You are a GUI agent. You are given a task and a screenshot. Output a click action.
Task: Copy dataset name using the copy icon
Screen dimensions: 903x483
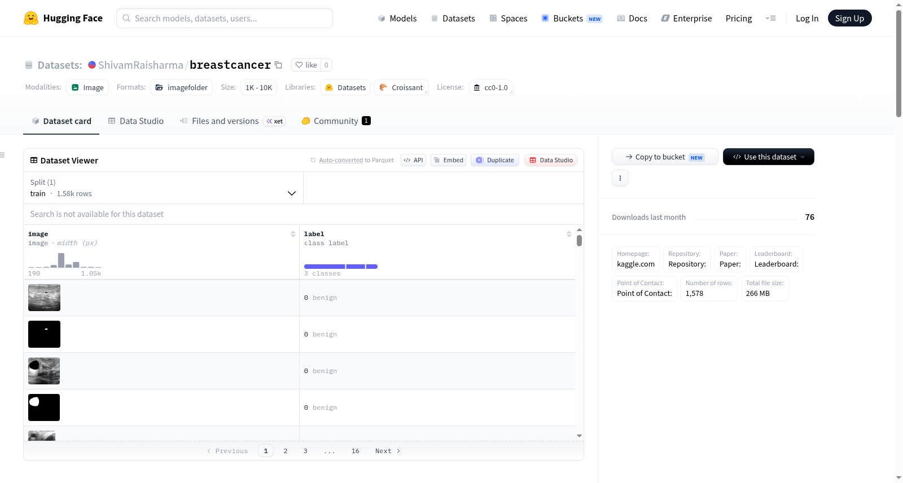pos(278,65)
